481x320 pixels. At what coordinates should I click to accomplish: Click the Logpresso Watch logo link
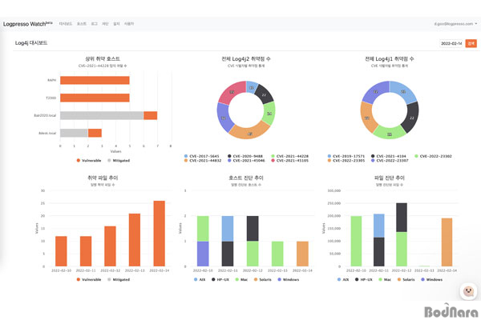coord(27,24)
